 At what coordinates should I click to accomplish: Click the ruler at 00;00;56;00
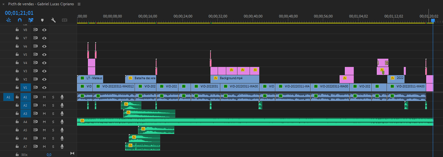(323, 16)
